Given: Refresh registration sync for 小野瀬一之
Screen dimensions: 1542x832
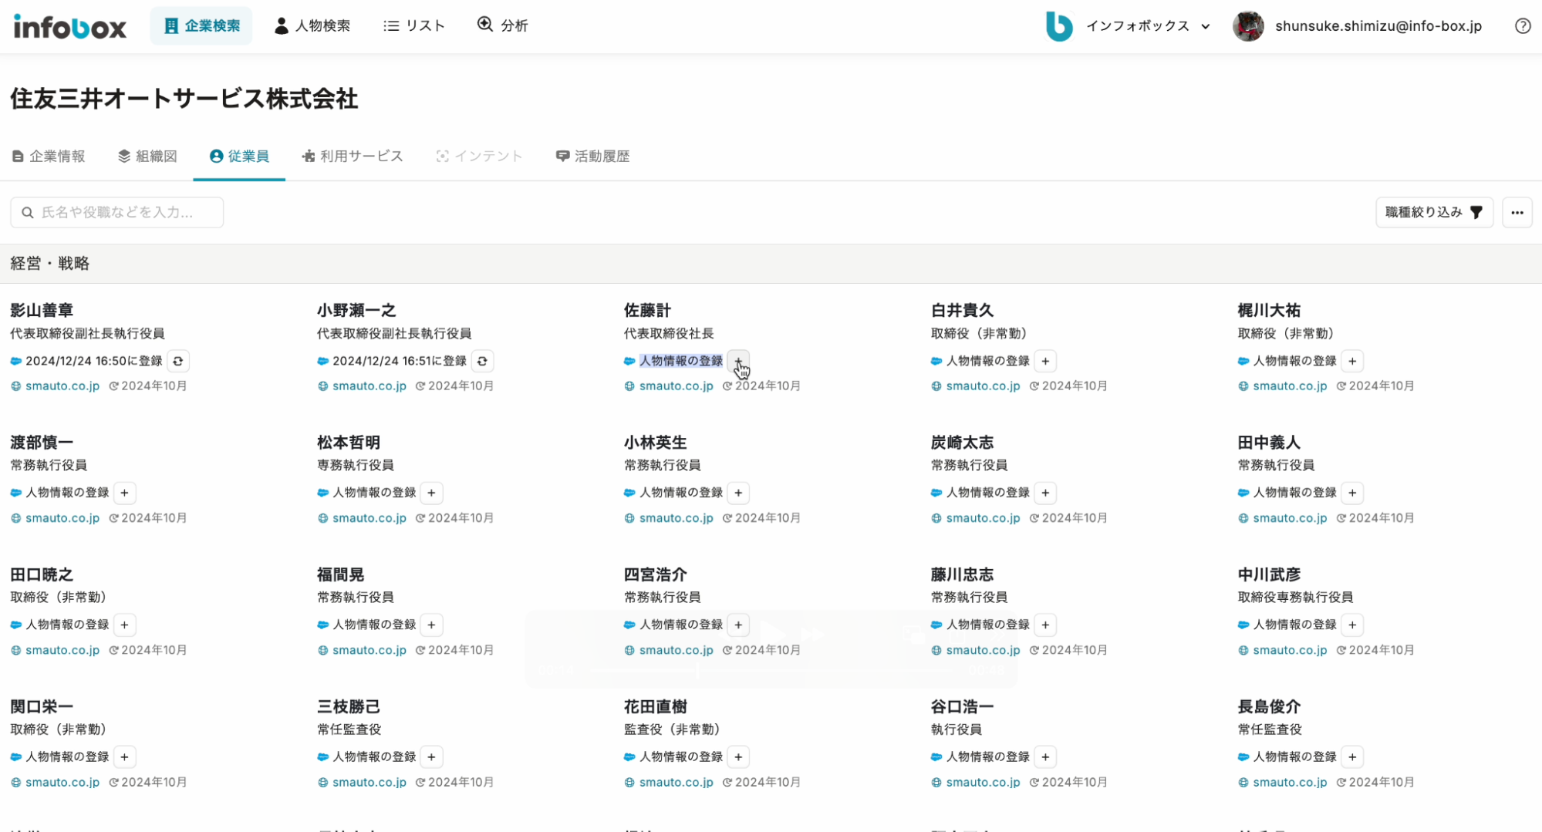Looking at the screenshot, I should [x=482, y=361].
